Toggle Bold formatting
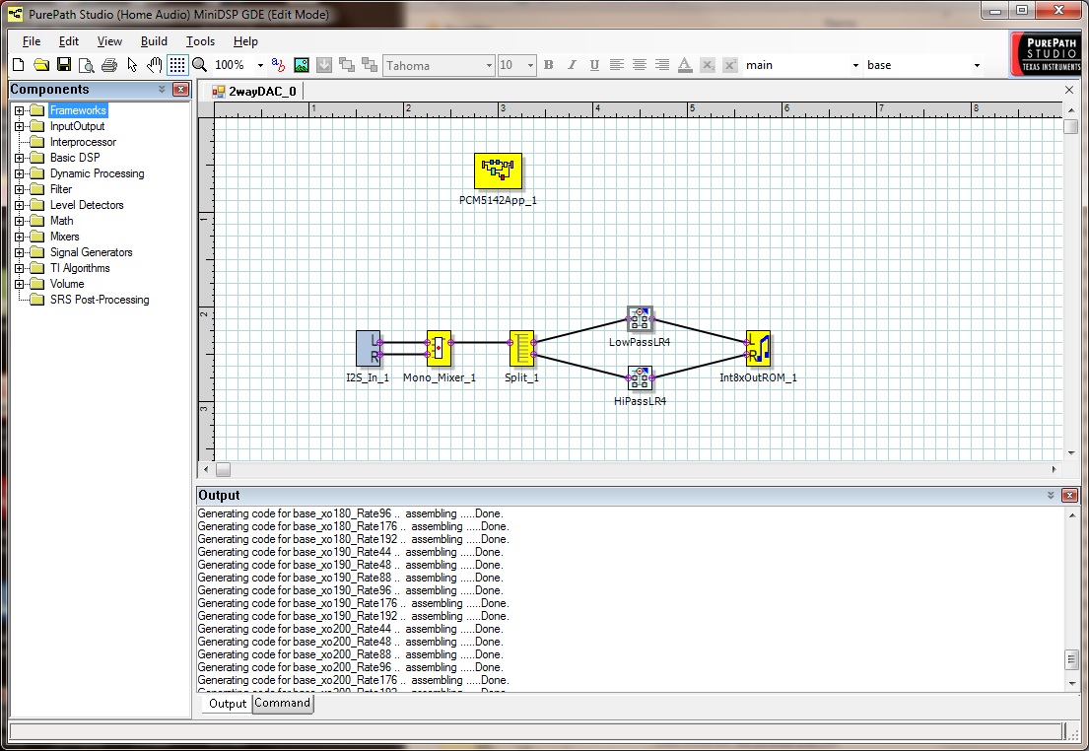The width and height of the screenshot is (1089, 751). click(549, 65)
